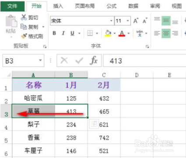Click the Copy icon

24,27
